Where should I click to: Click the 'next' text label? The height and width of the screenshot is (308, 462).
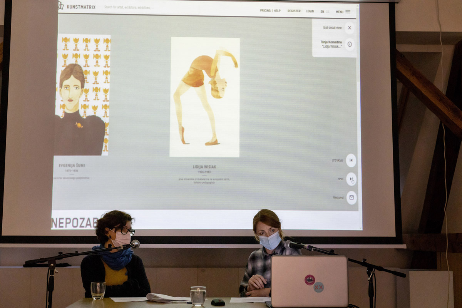[x=340, y=179]
